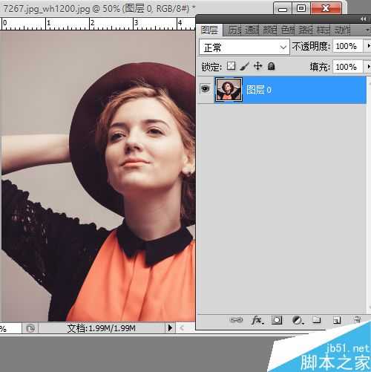Open the 正常 blend mode dropdown
The image size is (371, 372).
point(244,47)
